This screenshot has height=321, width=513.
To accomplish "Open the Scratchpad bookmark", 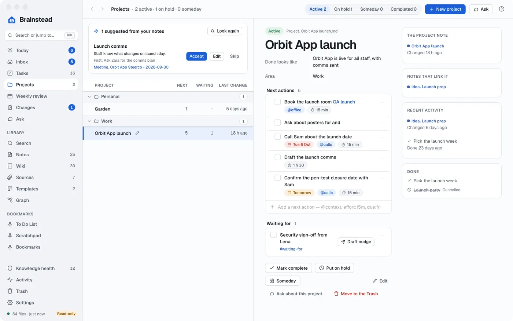I will pyautogui.click(x=41, y=236).
